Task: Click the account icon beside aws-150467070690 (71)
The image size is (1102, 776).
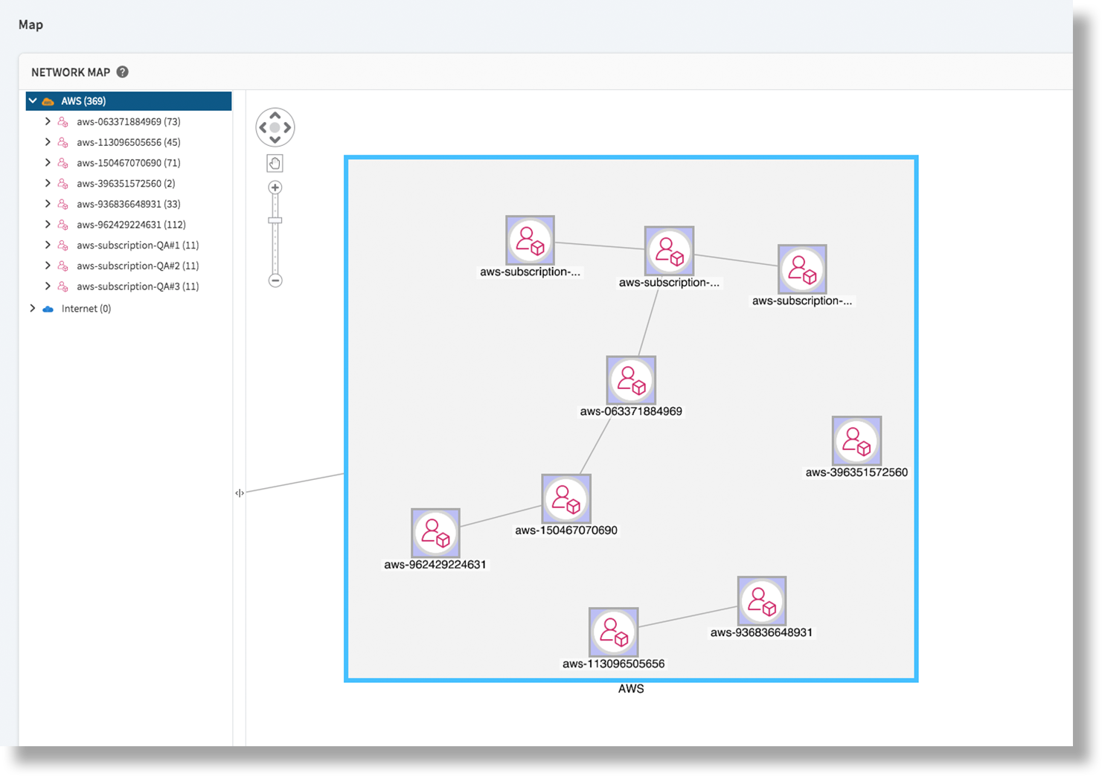Action: (x=63, y=163)
